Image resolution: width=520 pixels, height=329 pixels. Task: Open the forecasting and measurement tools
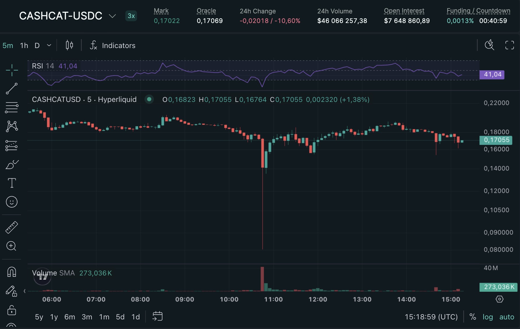pyautogui.click(x=12, y=146)
